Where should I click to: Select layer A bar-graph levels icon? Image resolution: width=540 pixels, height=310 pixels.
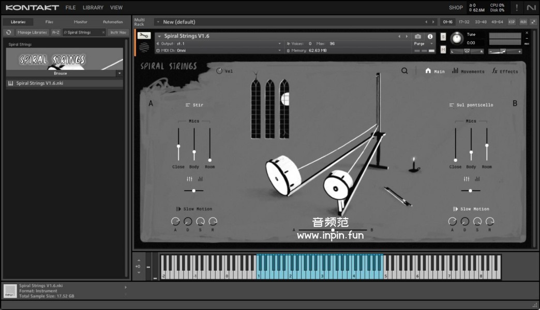(x=200, y=179)
